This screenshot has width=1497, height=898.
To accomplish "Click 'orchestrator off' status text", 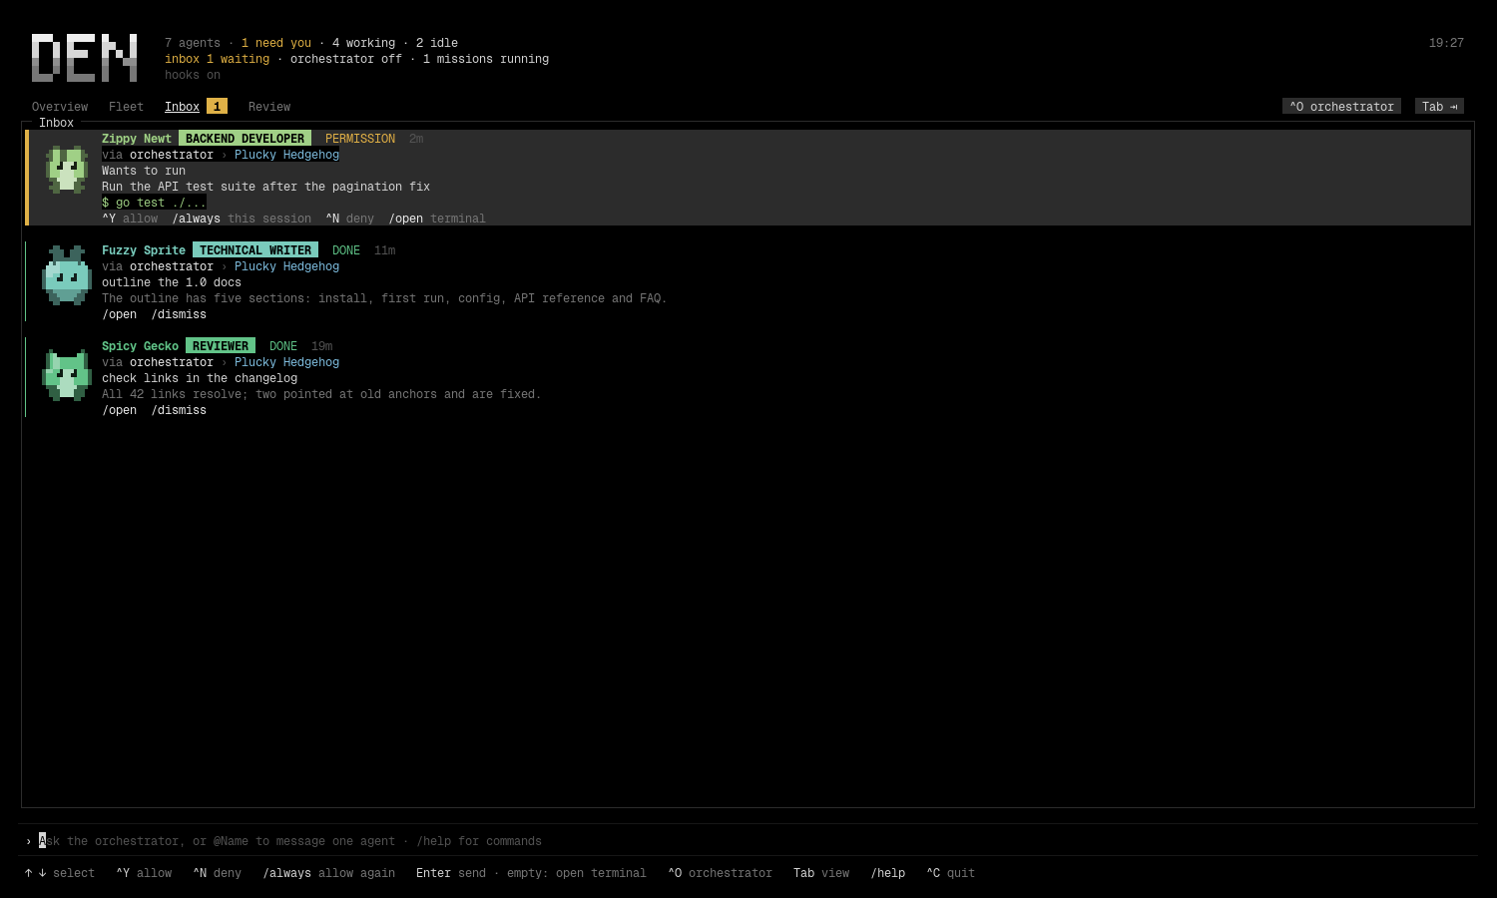I will pos(346,59).
